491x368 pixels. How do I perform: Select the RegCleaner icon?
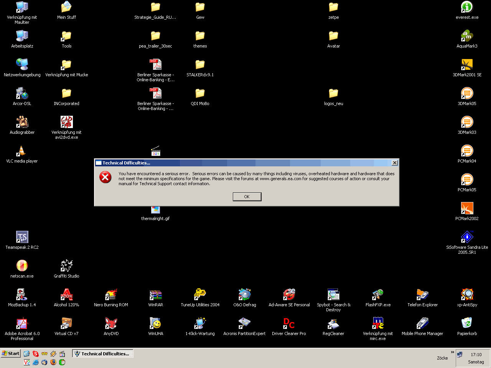333,327
